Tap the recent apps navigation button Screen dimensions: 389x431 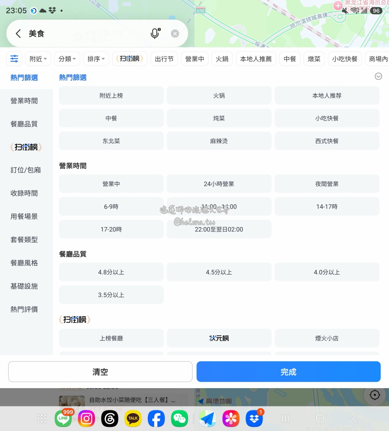coord(286,418)
